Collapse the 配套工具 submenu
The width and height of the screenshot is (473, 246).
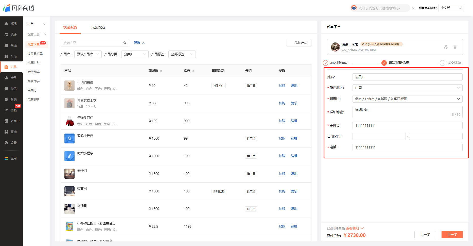coord(37,34)
